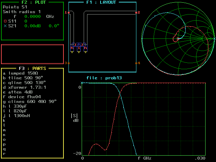Click port 4 connector on the layout
The width and height of the screenshot is (216, 162).
click(136, 63)
